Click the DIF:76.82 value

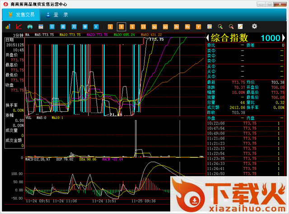tap(65, 159)
